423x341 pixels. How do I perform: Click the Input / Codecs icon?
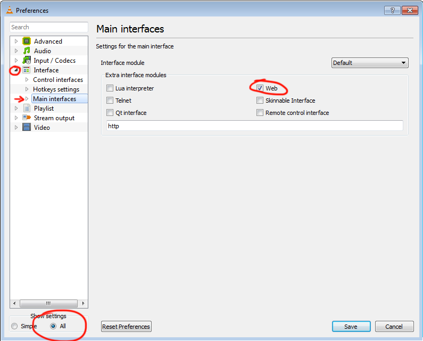pos(27,60)
